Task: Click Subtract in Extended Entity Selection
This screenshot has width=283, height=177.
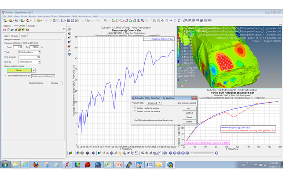Action: 189,113
